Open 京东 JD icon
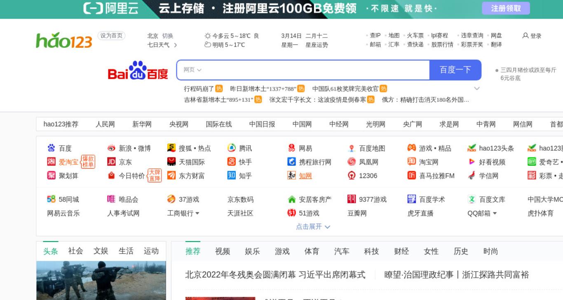The width and height of the screenshot is (563, 300). click(x=111, y=162)
